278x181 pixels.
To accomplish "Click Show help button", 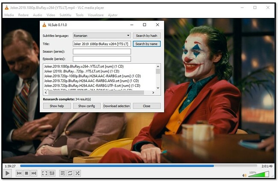I will click(x=57, y=106).
